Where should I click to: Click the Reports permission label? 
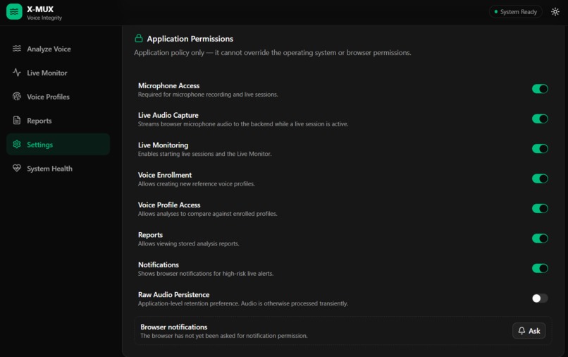click(150, 235)
